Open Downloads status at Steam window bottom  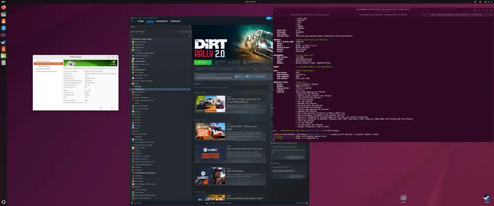click(219, 203)
